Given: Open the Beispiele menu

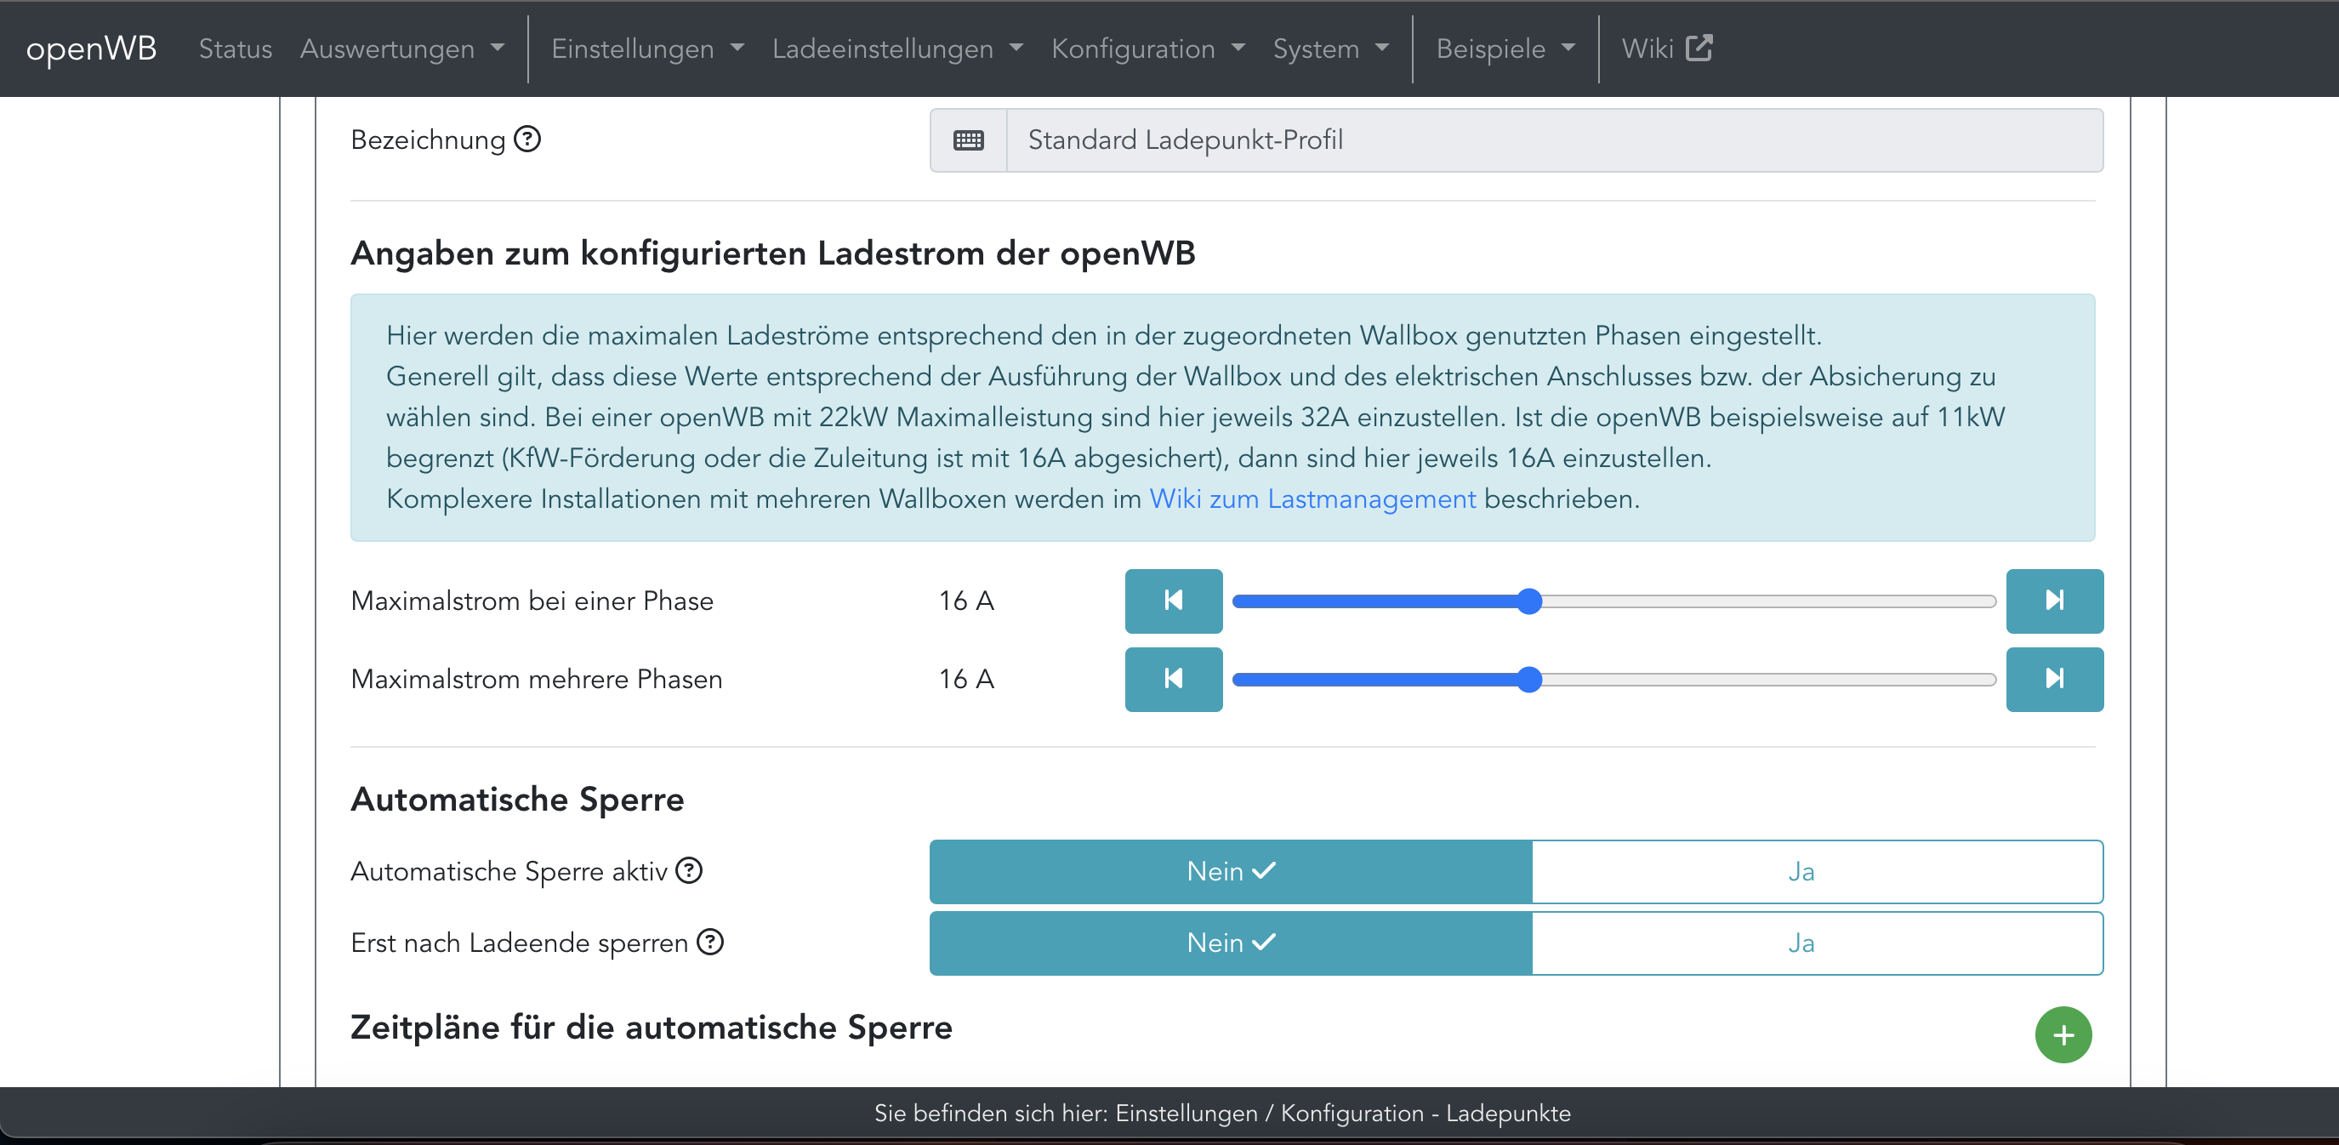Looking at the screenshot, I should pyautogui.click(x=1505, y=49).
